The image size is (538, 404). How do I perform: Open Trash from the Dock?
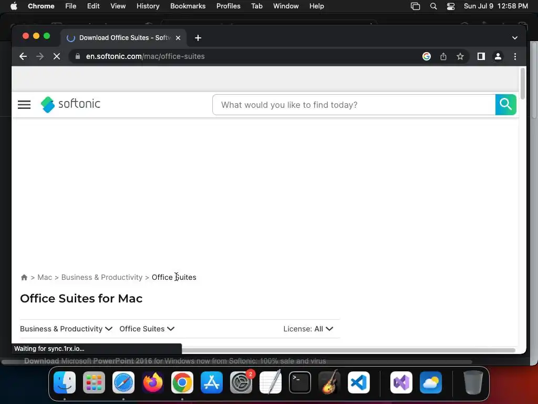pyautogui.click(x=473, y=382)
